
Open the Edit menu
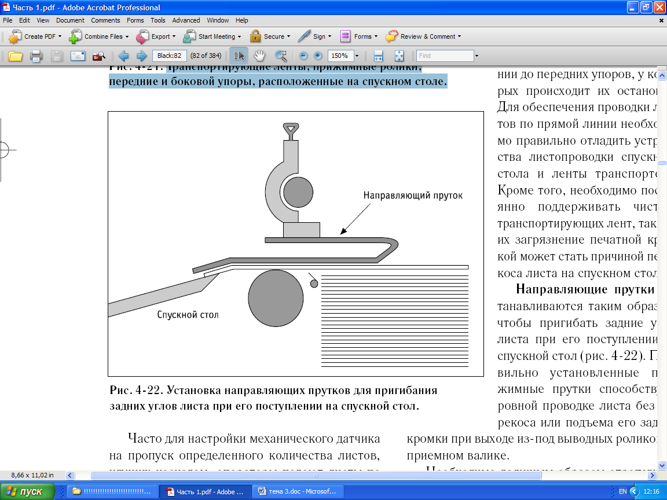[24, 20]
